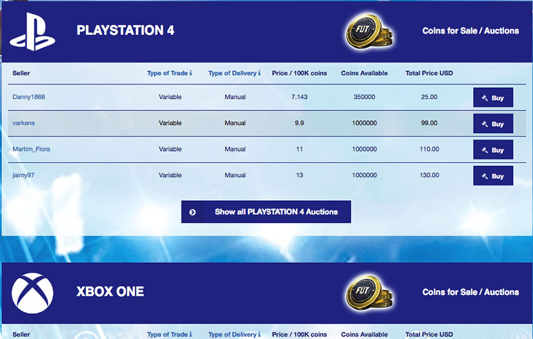Click PlayStation 'Coins Available' column header
This screenshot has width=533, height=339.
point(364,73)
